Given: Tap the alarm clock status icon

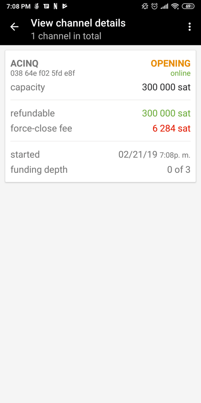Looking at the screenshot, I should coord(154,6).
